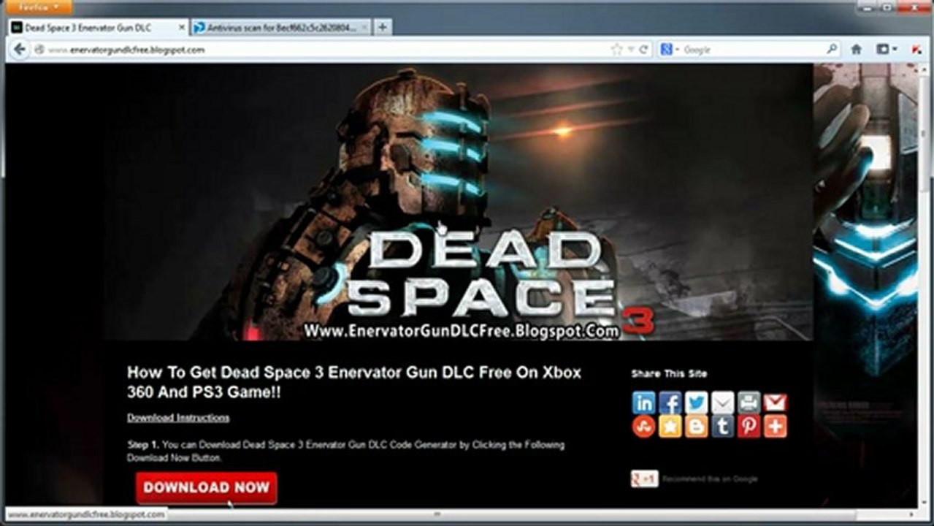Screen dimensions: 934x526
Task: Open a new tab with plus button
Action: coord(383,28)
